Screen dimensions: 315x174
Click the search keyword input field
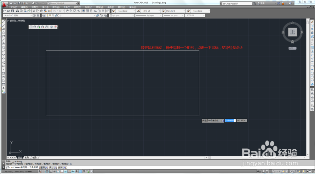[237, 3]
